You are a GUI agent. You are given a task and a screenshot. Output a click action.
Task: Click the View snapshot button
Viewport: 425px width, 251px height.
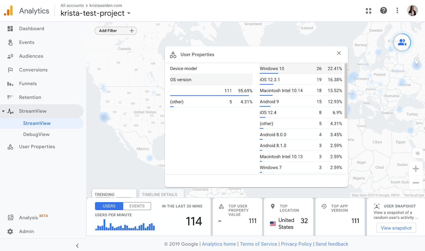(396, 228)
